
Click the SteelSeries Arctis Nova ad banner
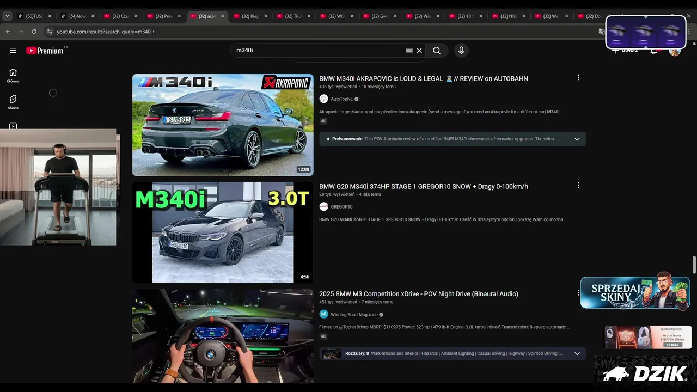[x=648, y=337]
